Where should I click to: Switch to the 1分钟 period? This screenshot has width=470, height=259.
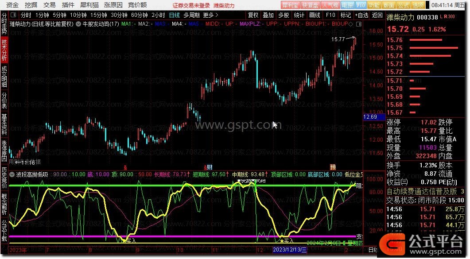[x=42, y=15]
